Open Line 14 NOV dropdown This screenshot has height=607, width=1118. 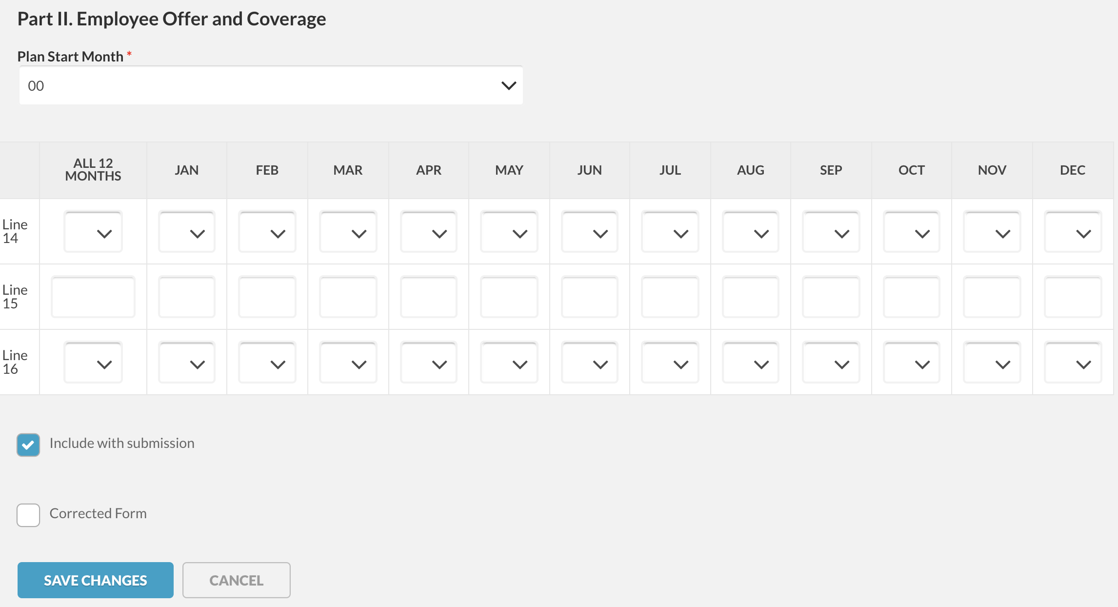[x=992, y=231]
